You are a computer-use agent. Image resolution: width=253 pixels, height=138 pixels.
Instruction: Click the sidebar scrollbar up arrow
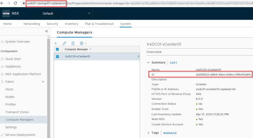[x=49, y=37]
